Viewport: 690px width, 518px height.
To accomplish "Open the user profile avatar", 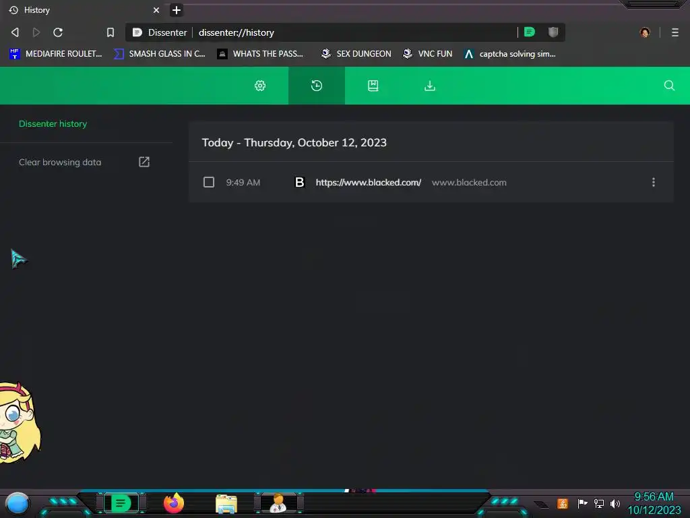I will tap(645, 32).
